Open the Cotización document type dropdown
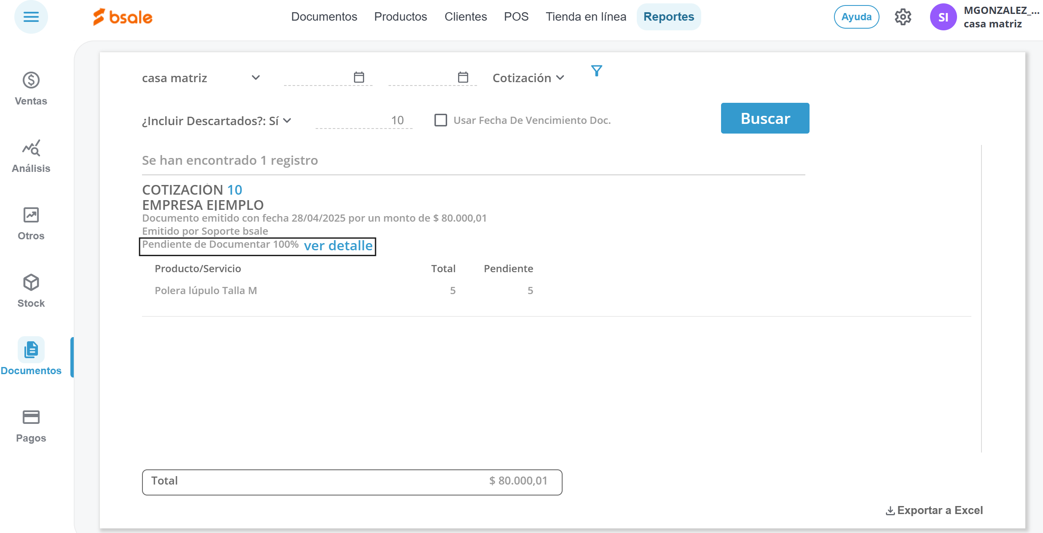The width and height of the screenshot is (1043, 533). (528, 78)
